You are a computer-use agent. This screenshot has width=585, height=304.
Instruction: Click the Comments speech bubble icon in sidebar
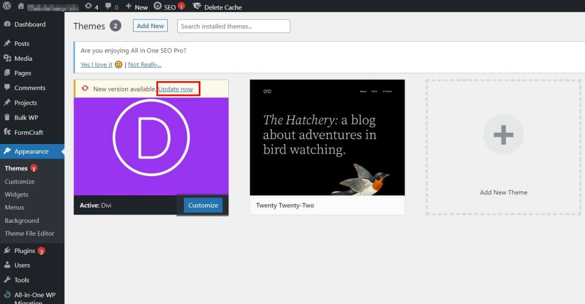tap(7, 88)
